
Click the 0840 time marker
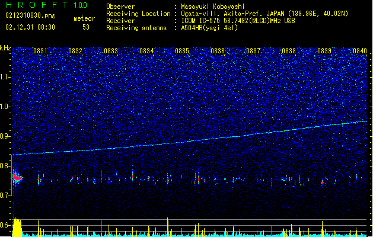(360, 51)
